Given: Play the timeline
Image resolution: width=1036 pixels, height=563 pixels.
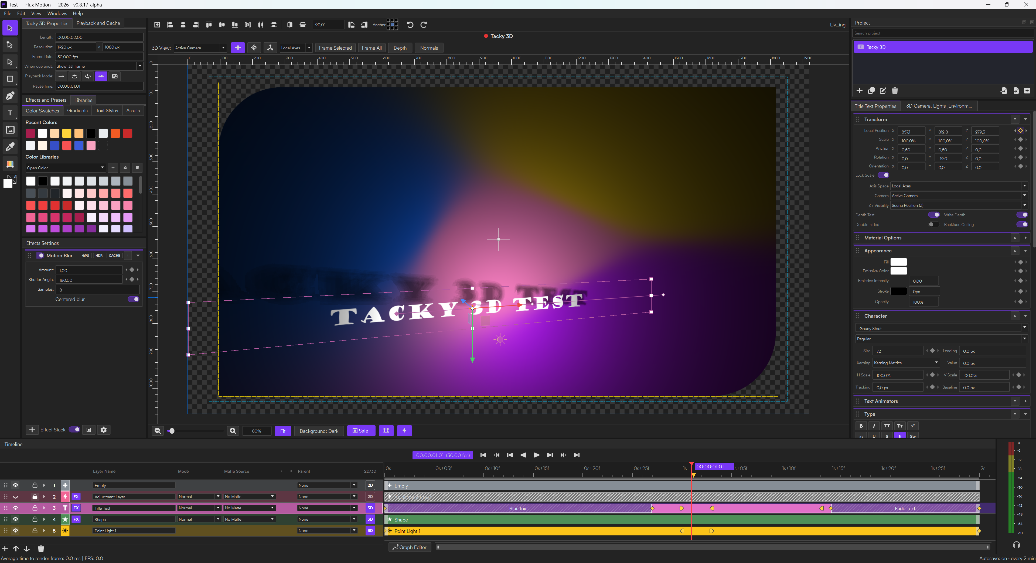Looking at the screenshot, I should pyautogui.click(x=537, y=455).
